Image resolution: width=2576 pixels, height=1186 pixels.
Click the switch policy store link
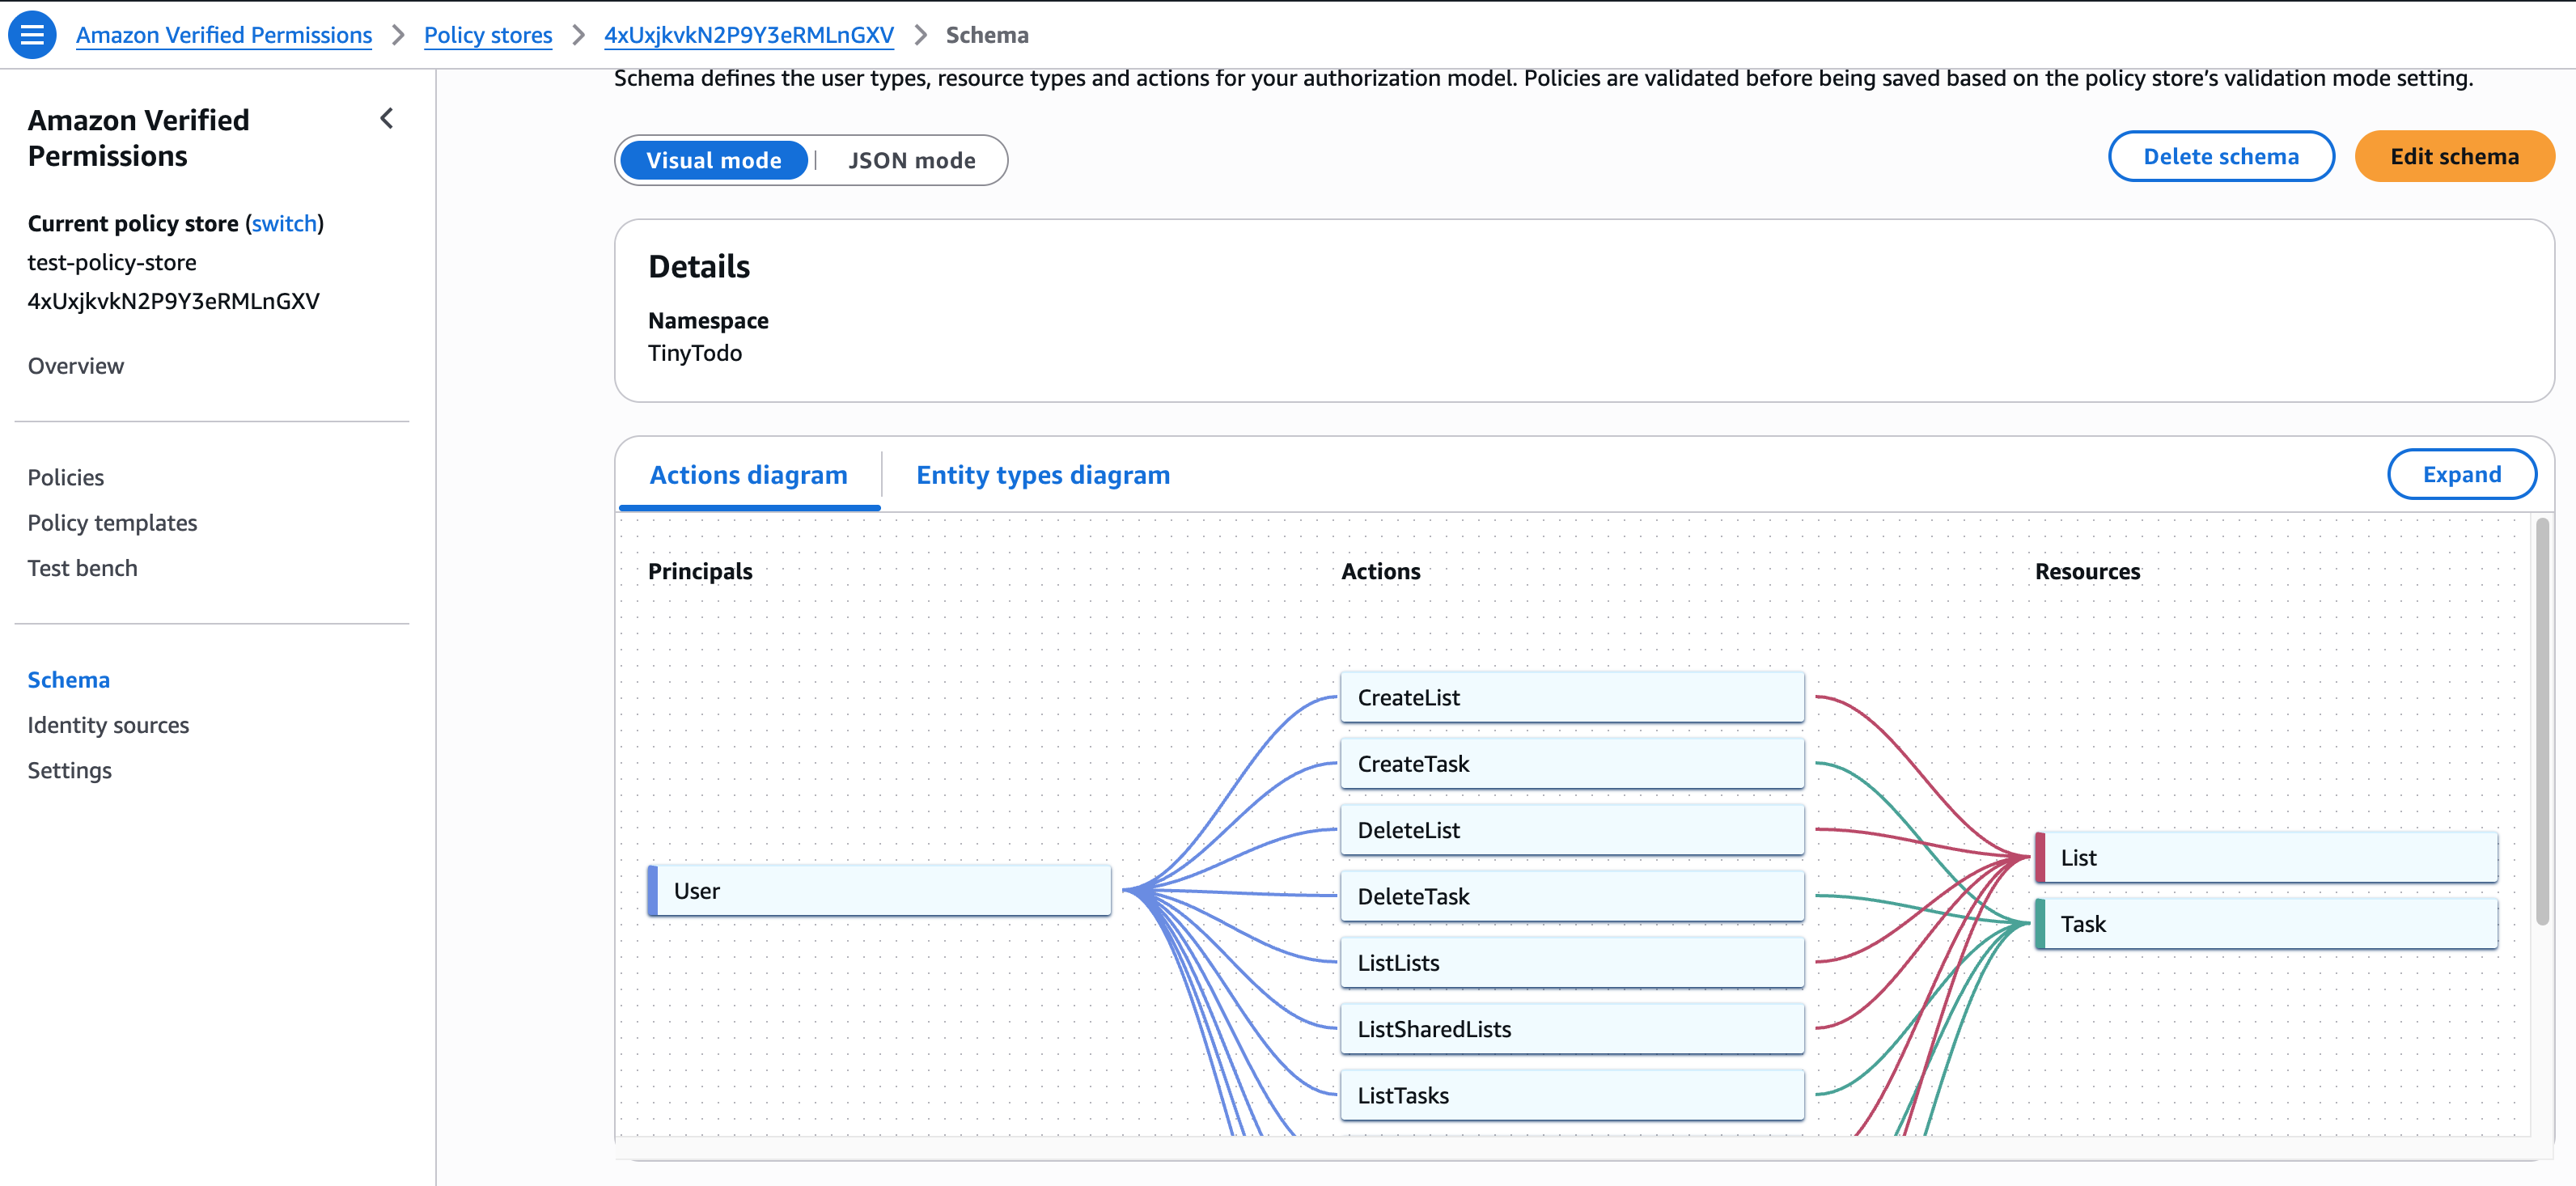284,223
